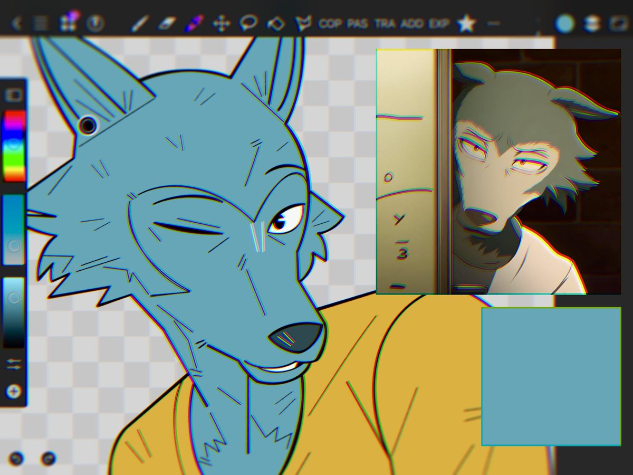Open the EXP export menu item
Screen dimensions: 633x475
point(438,23)
